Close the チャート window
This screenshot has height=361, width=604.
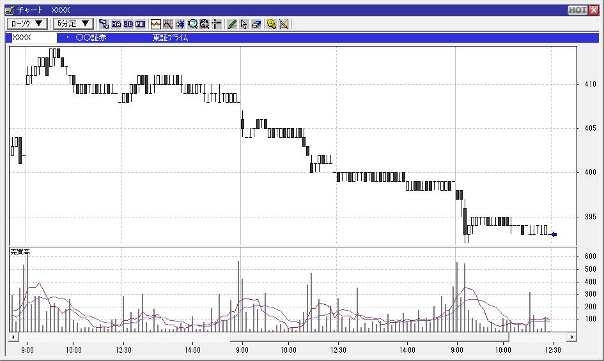click(594, 10)
